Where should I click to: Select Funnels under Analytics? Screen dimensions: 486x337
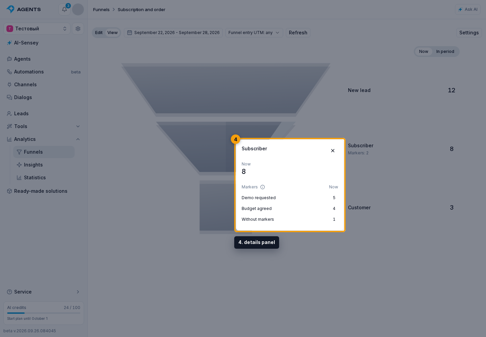pos(44,152)
